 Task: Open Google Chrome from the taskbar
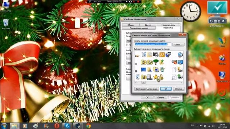pyautogui.click(x=88, y=126)
